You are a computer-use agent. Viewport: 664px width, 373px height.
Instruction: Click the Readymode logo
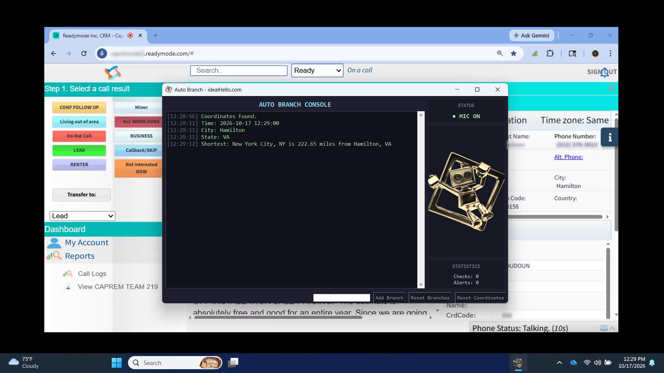(x=113, y=73)
